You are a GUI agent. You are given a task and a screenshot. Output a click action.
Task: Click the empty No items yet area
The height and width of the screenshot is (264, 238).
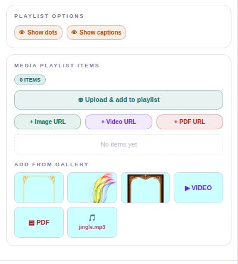pos(118,144)
